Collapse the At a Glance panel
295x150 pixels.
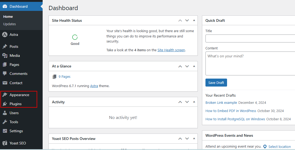pos(194,66)
